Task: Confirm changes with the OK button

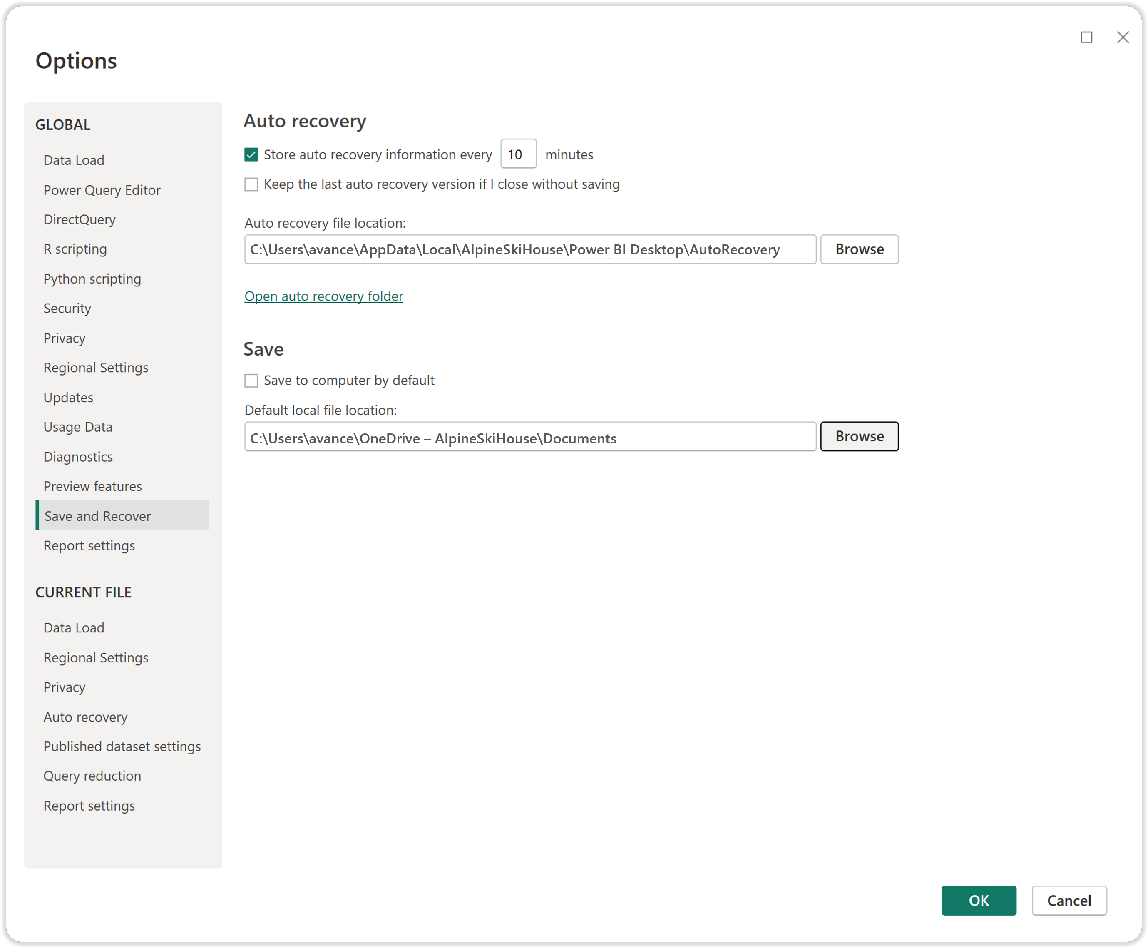Action: click(978, 901)
